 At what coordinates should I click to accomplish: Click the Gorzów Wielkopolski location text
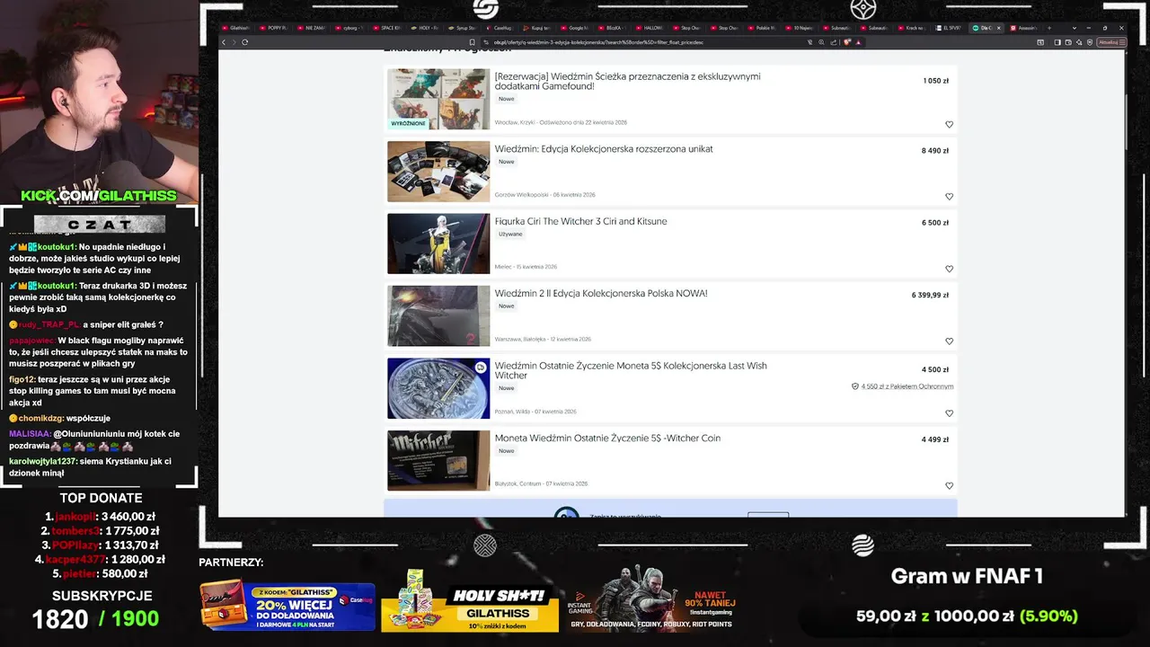[521, 195]
